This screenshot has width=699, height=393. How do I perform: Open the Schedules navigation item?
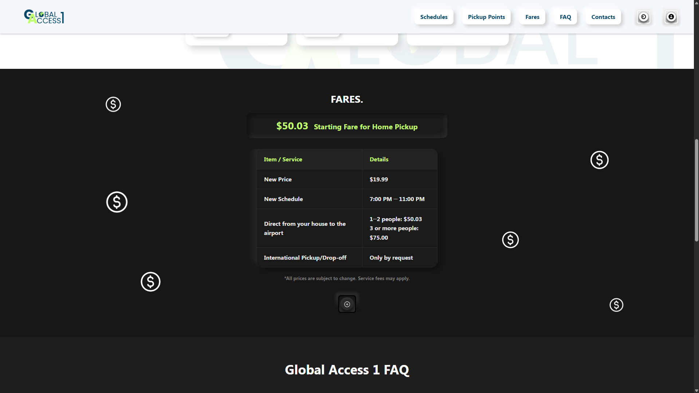pyautogui.click(x=433, y=17)
